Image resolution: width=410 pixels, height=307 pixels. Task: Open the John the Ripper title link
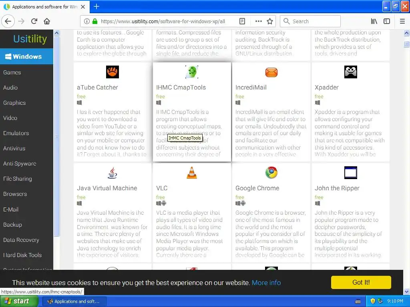click(337, 188)
